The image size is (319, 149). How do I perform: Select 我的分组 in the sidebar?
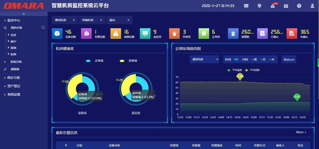16,28
